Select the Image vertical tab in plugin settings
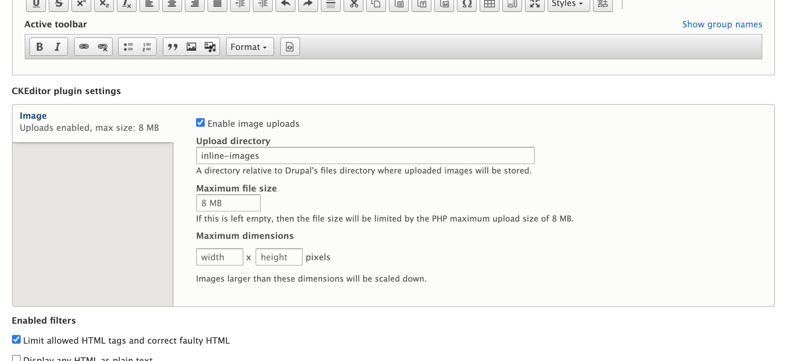The image size is (787, 361). (33, 115)
